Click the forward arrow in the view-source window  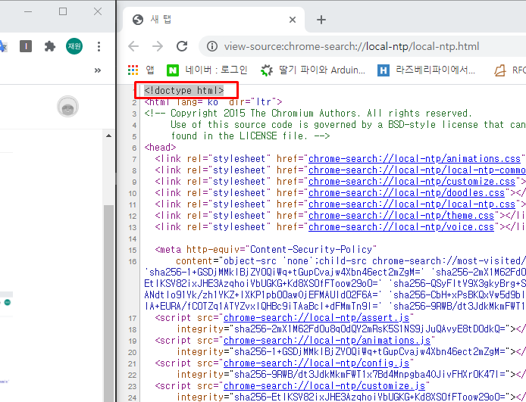pyautogui.click(x=158, y=46)
